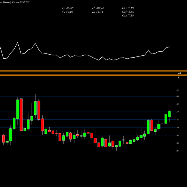Click the 64 price axis label

point(178,90)
